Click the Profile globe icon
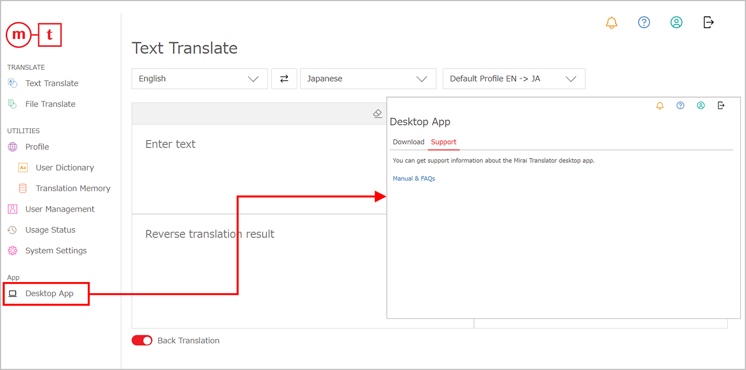The height and width of the screenshot is (370, 746). click(x=12, y=147)
